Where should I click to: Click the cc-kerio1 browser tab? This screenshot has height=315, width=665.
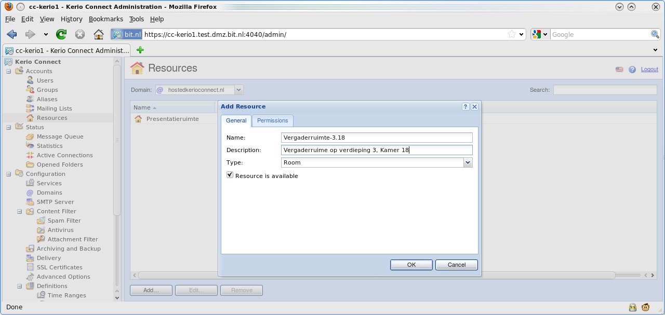pyautogui.click(x=68, y=50)
